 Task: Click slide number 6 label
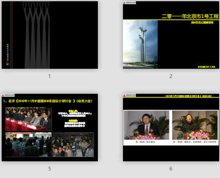[x=171, y=169]
